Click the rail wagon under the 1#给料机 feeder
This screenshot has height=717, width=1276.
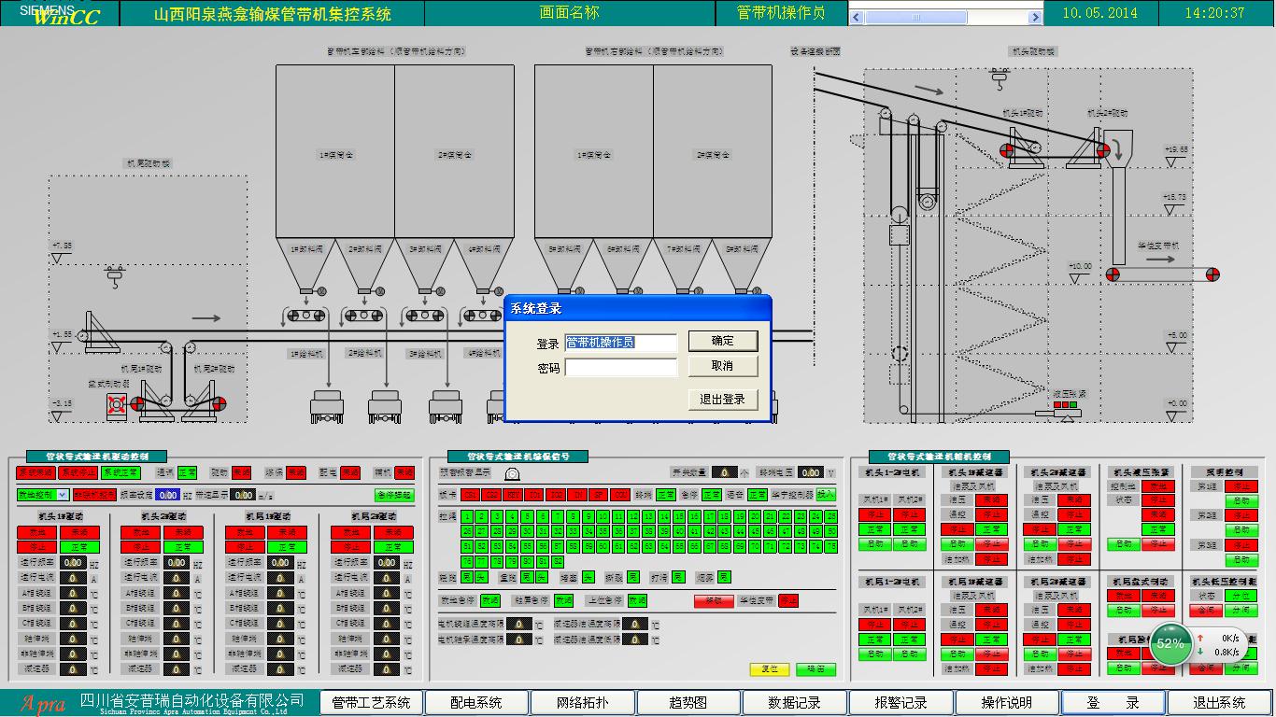(326, 406)
